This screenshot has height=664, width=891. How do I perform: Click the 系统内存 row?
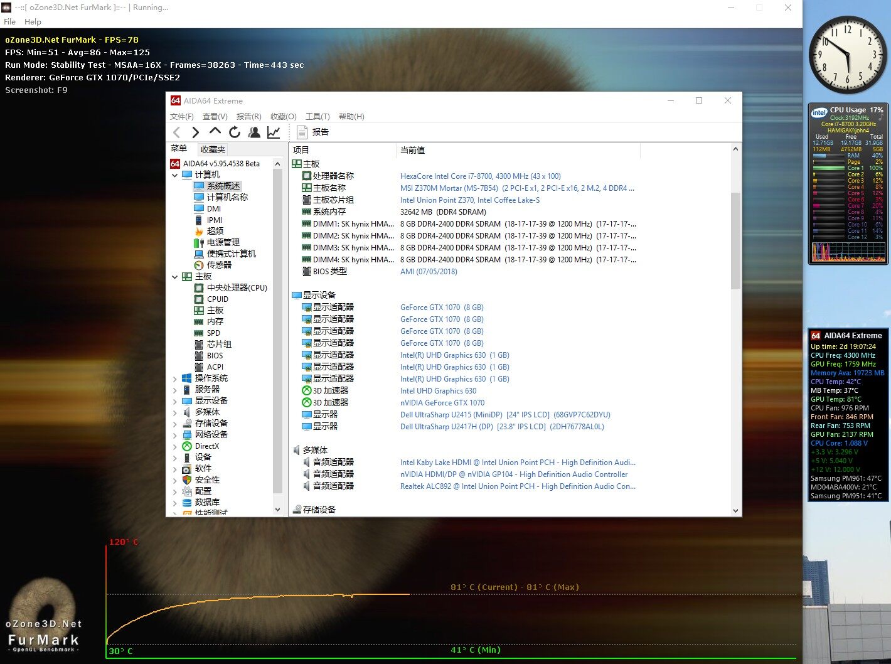394,212
